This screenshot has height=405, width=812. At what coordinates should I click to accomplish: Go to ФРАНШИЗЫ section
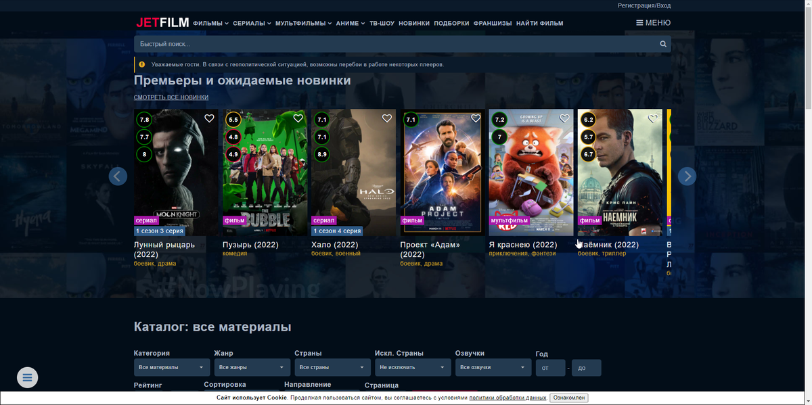click(493, 23)
